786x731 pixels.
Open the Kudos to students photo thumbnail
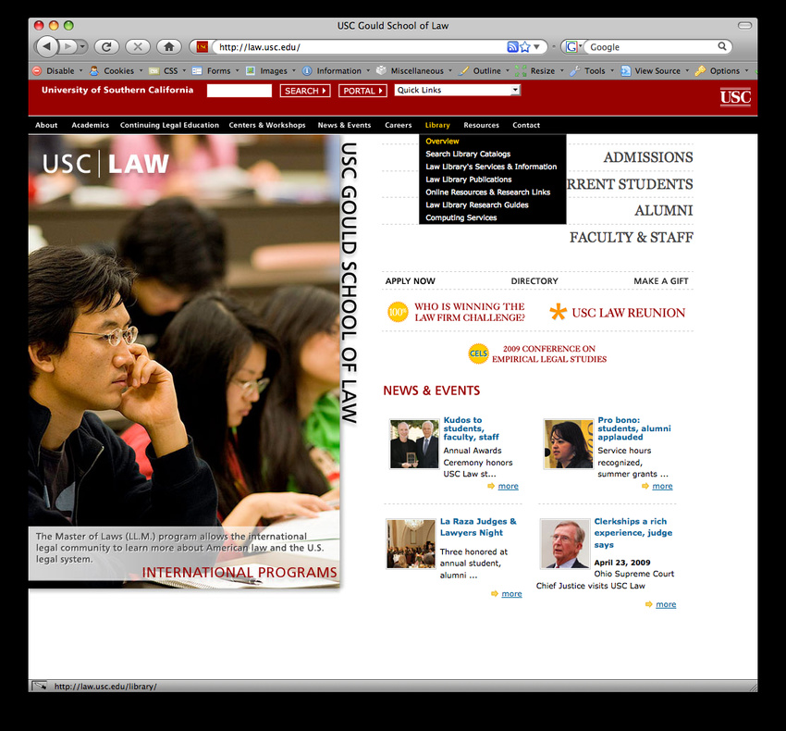click(x=414, y=444)
